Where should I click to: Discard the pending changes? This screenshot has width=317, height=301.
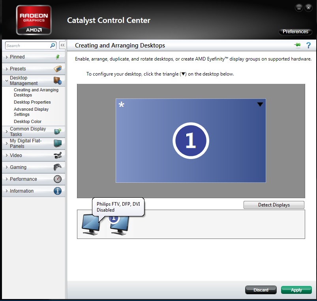(261, 290)
